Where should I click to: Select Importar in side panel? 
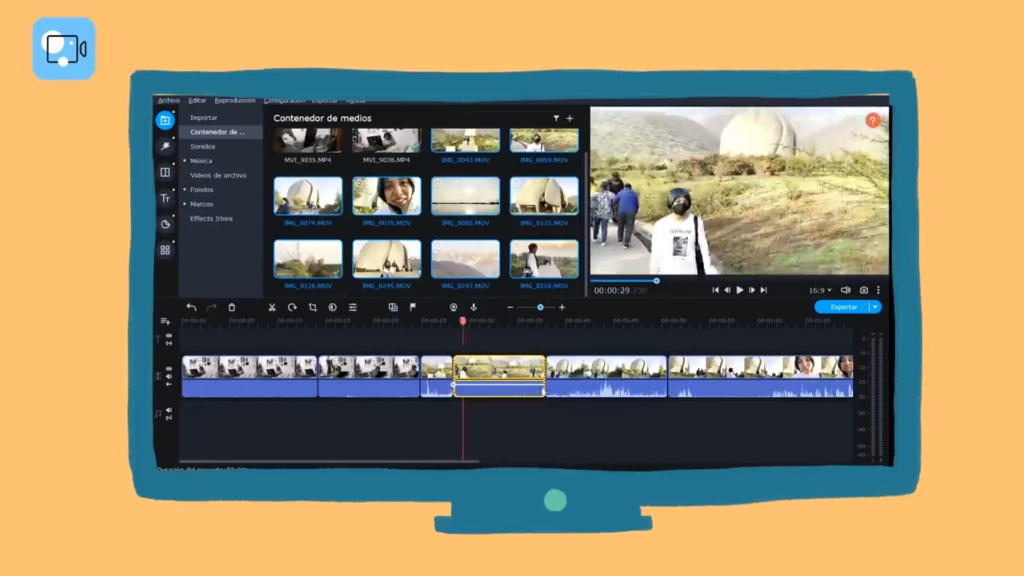tap(204, 118)
